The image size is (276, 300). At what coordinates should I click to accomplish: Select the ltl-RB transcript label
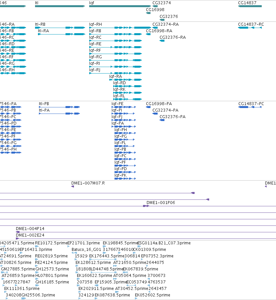(40, 24)
